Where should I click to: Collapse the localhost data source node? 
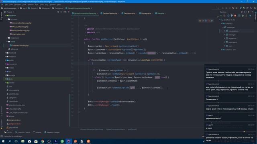tap(220, 20)
